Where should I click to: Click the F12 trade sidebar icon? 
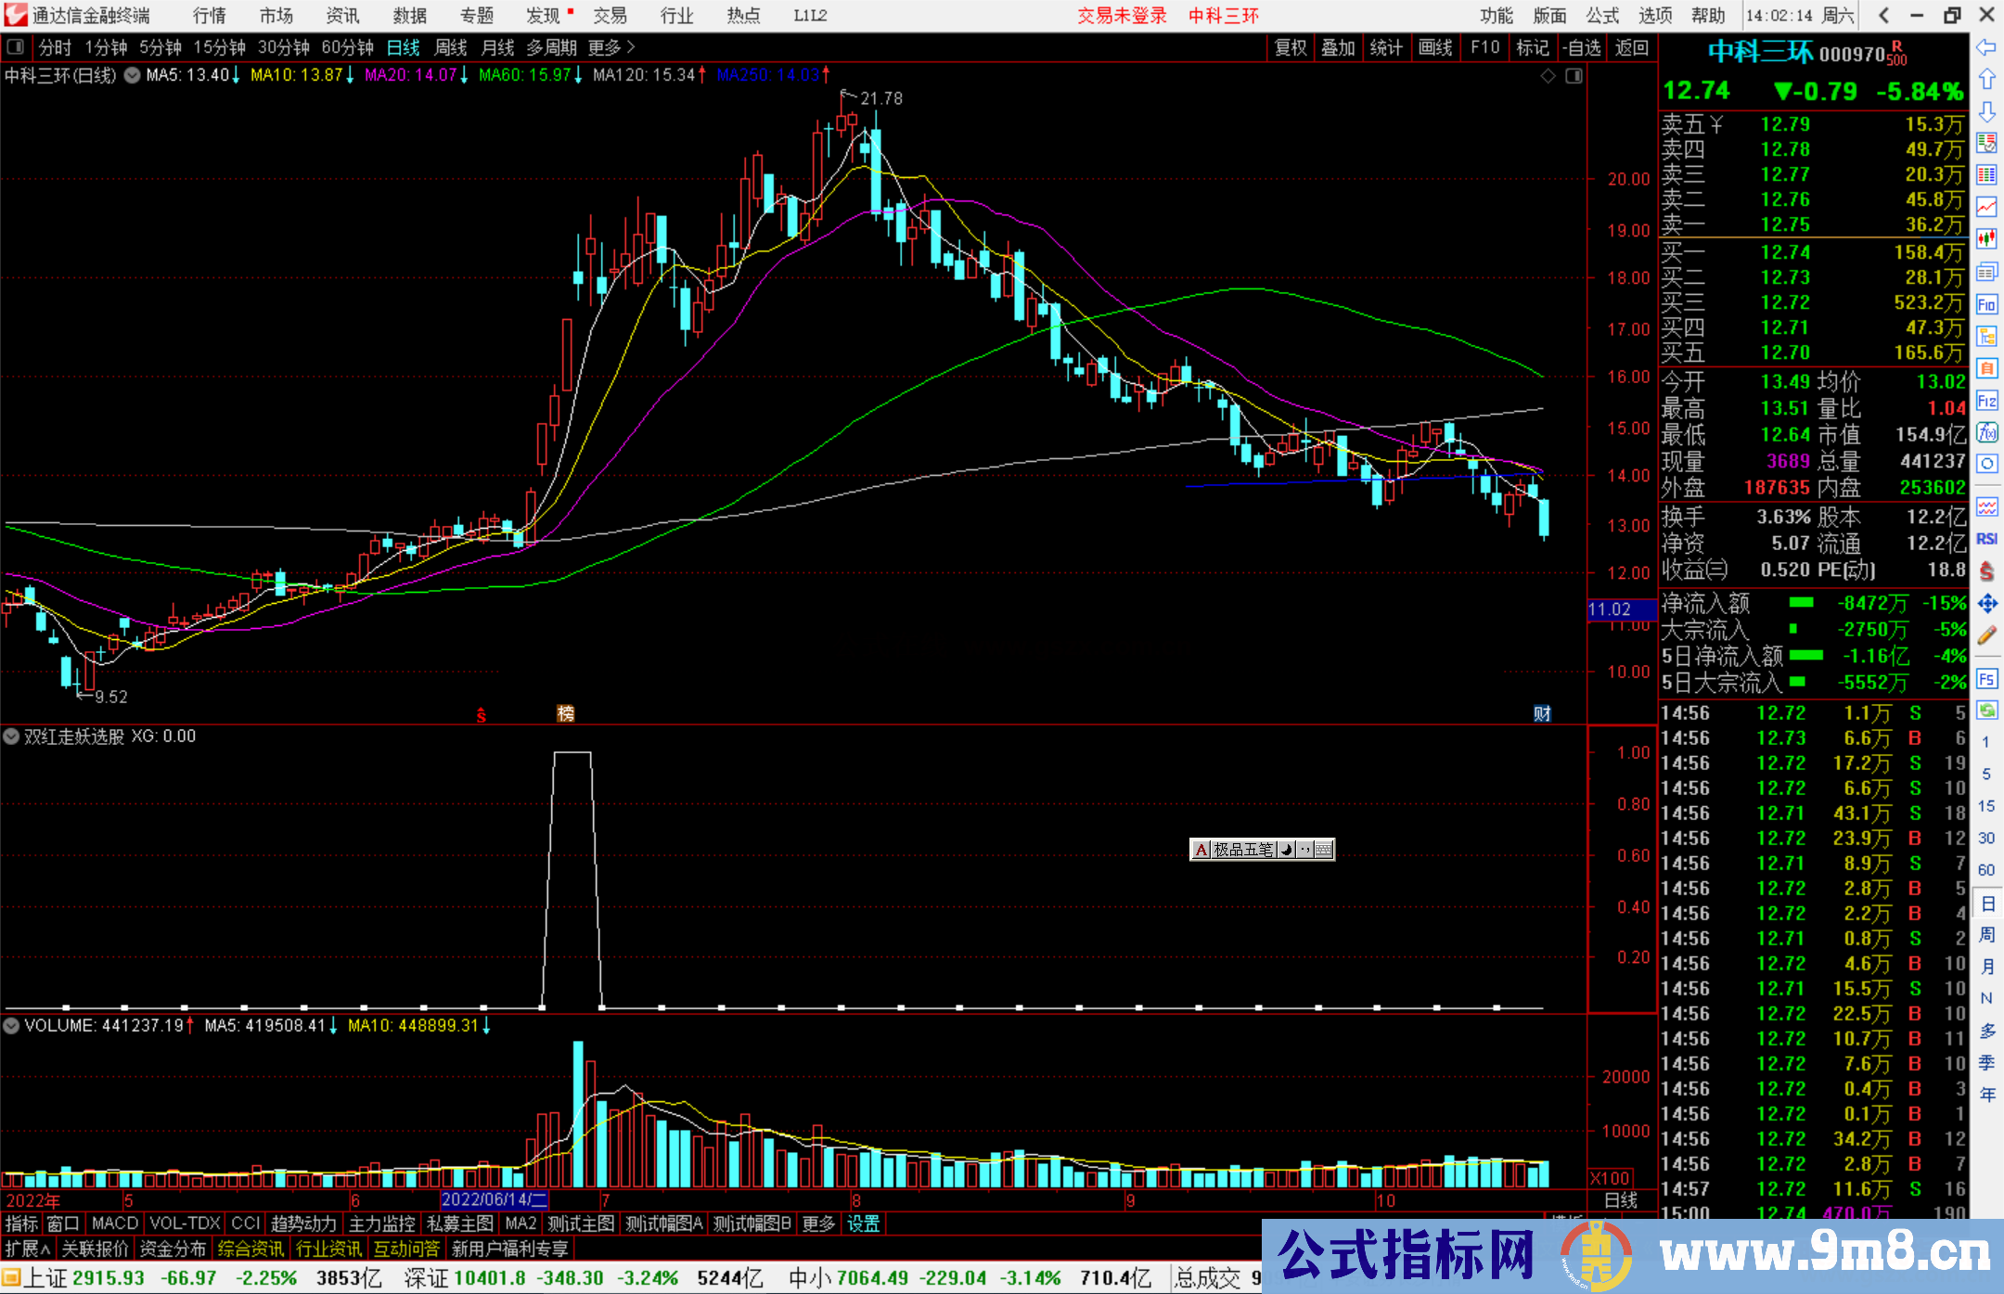click(x=1986, y=401)
